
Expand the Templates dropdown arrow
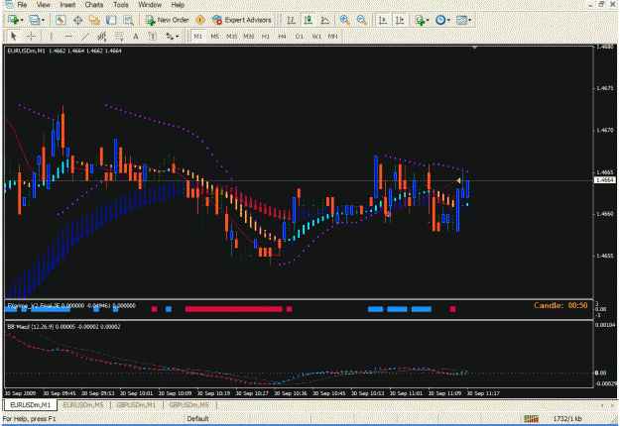(x=469, y=20)
